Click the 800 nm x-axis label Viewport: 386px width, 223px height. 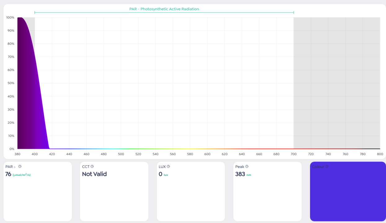click(x=380, y=154)
